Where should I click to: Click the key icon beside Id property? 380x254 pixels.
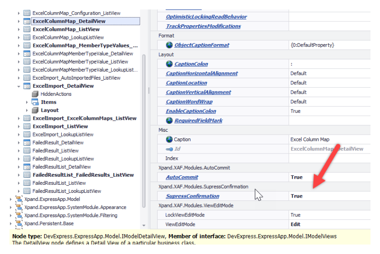tap(169, 149)
